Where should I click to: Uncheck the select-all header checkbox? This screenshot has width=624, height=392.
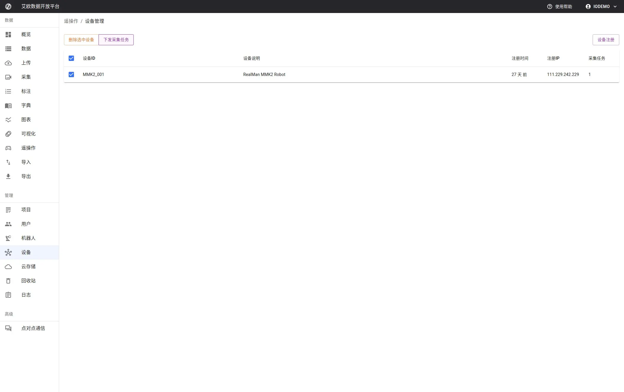[71, 58]
